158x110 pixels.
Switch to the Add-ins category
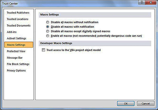click(x=12, y=32)
